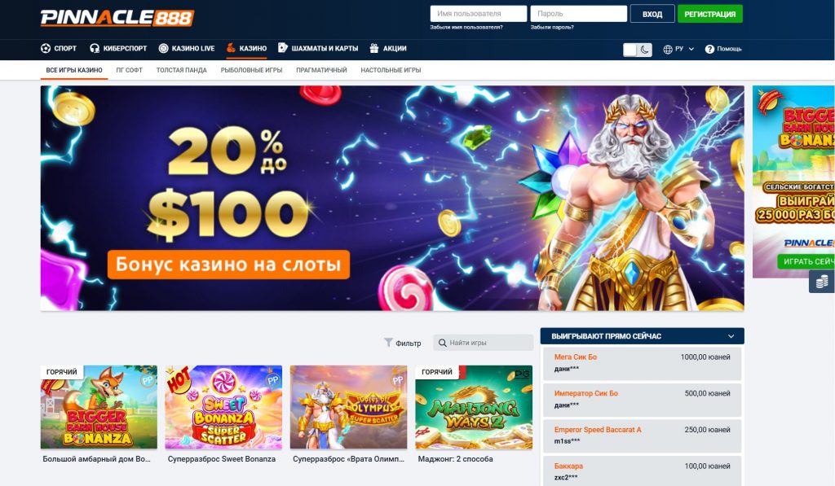The image size is (835, 486).
Task: Click the ВХОД login button
Action: click(652, 14)
